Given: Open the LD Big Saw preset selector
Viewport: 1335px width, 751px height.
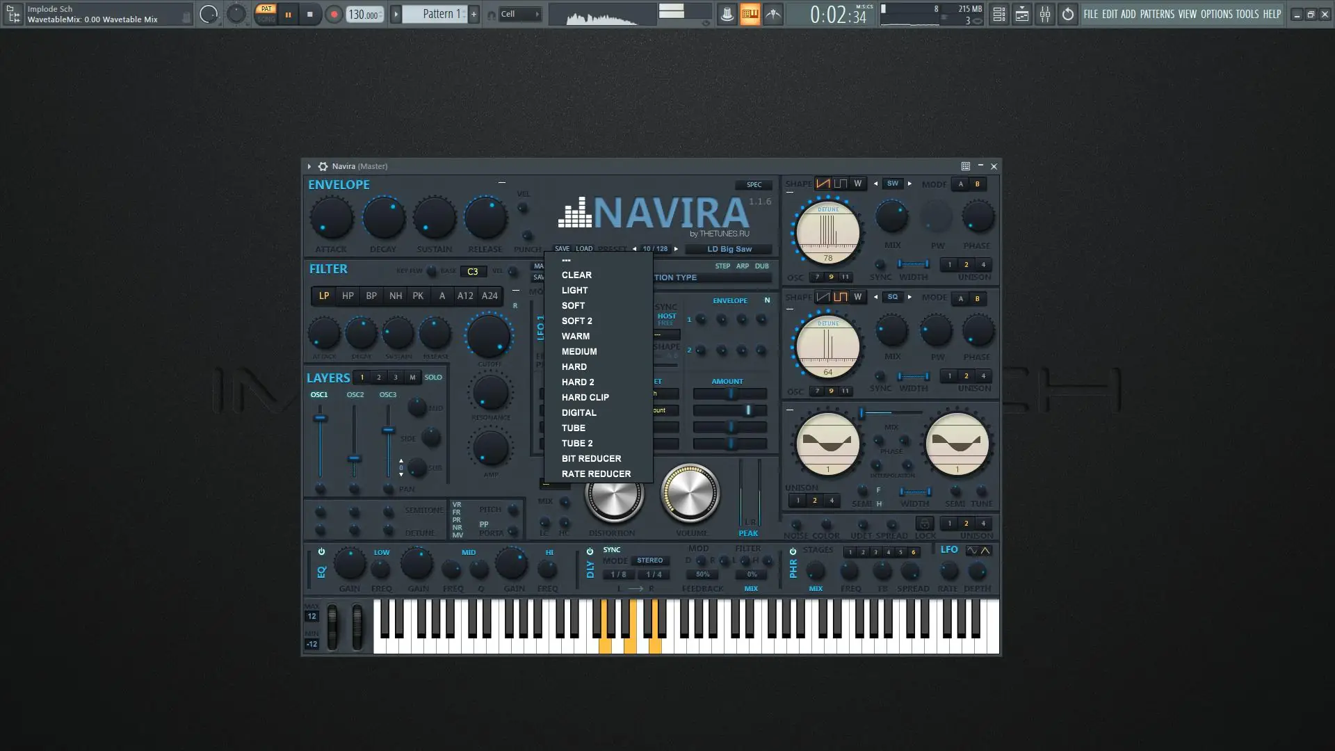Looking at the screenshot, I should point(729,249).
